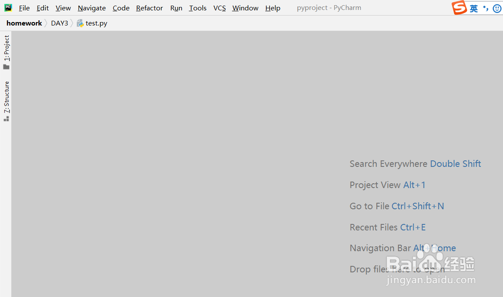Click the Ctrl+Shift+N Go to File hint
This screenshot has width=503, height=297.
pos(418,206)
